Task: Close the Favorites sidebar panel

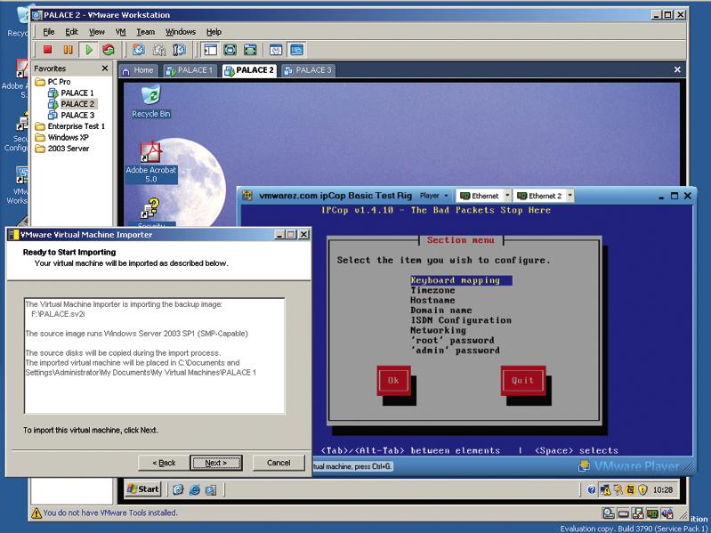Action: point(105,68)
